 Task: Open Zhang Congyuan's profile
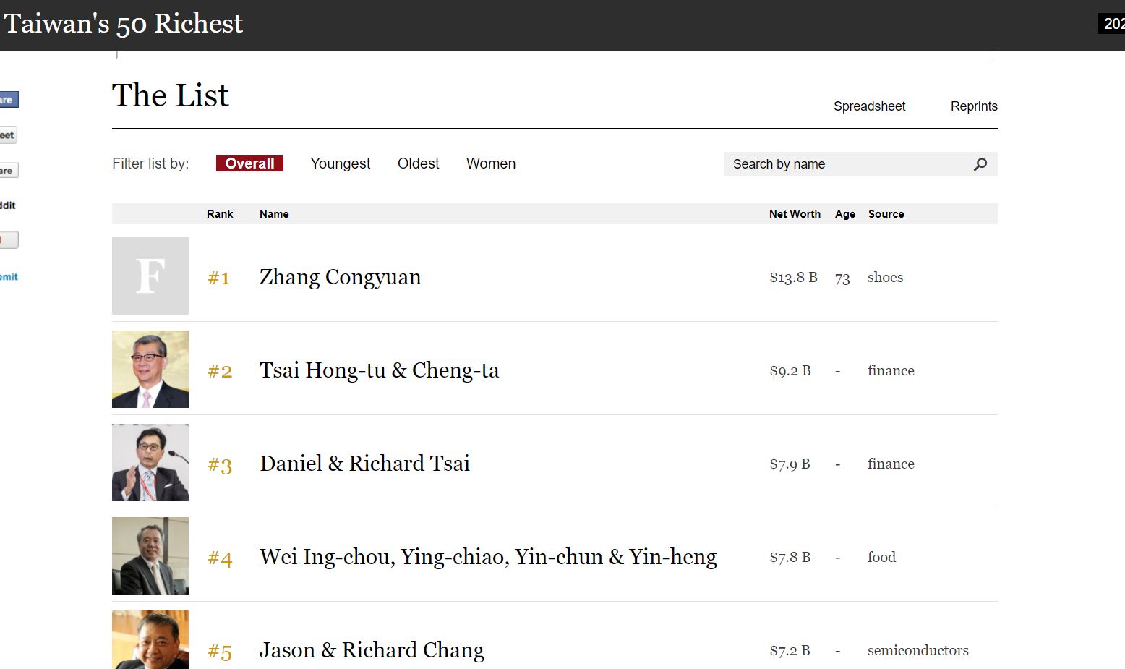coord(340,277)
